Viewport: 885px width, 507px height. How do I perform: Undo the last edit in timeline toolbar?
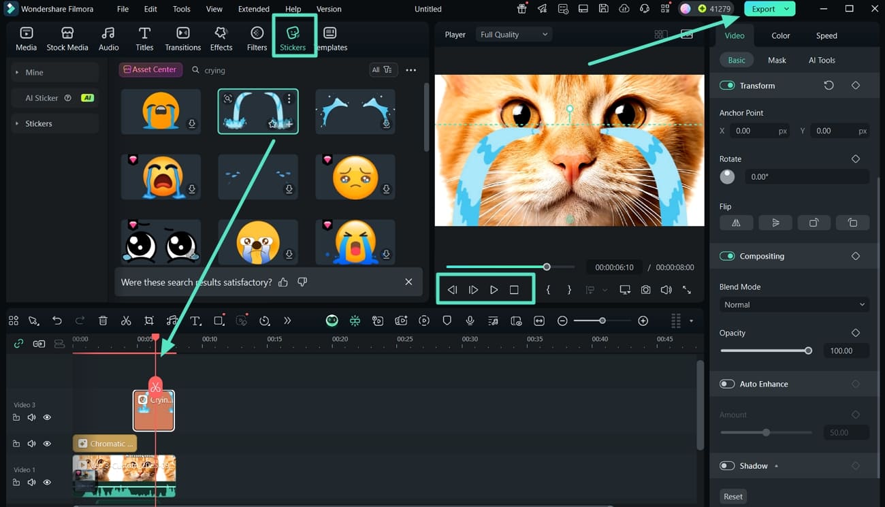coord(57,321)
